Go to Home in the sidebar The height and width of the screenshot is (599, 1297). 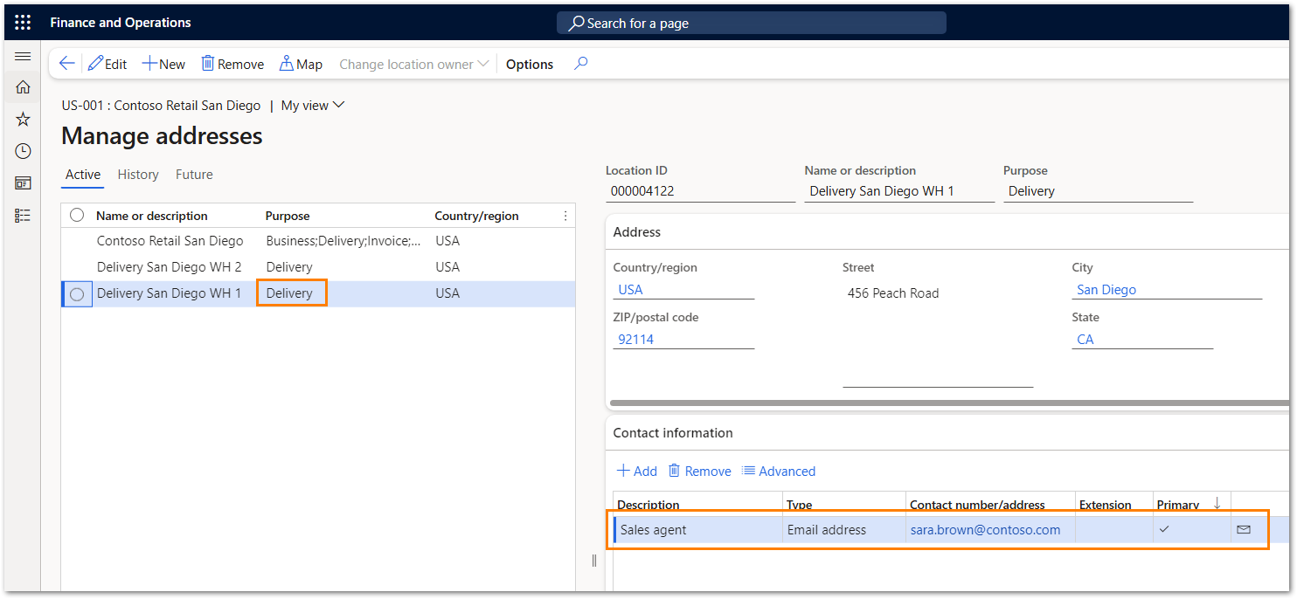(x=23, y=86)
